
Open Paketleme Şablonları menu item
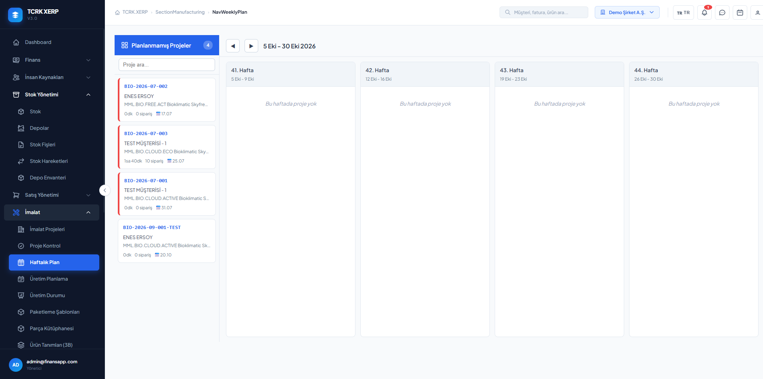tap(54, 312)
